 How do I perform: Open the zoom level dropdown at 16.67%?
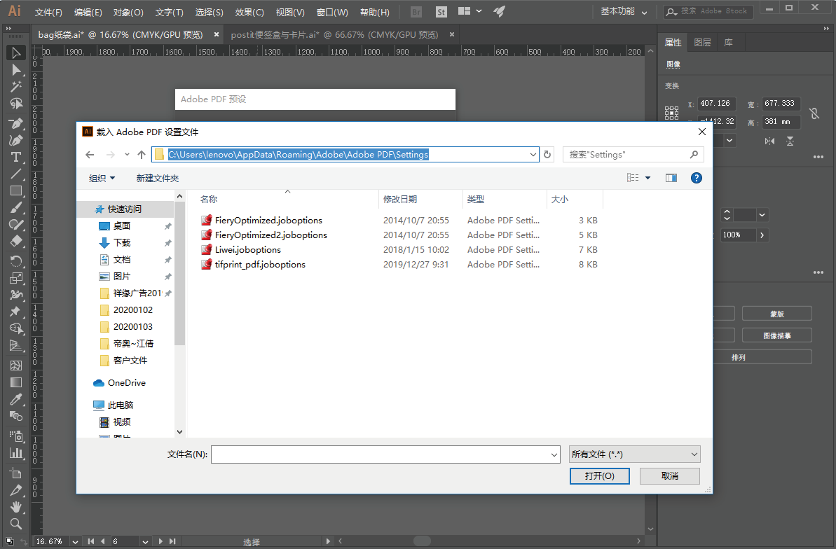click(x=75, y=541)
